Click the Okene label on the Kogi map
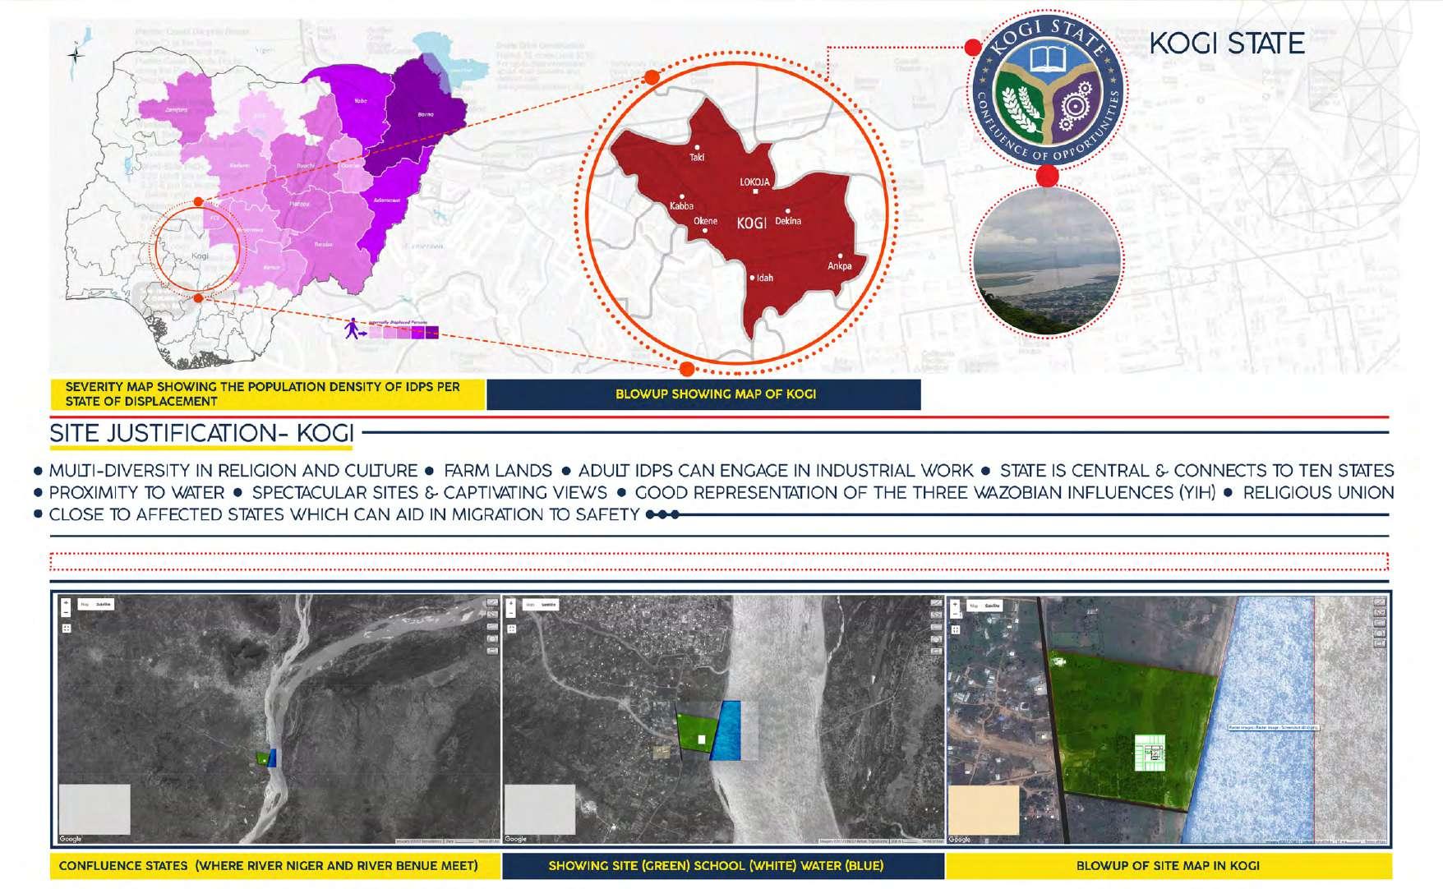Screen dimensions: 1443x889 pos(705,221)
